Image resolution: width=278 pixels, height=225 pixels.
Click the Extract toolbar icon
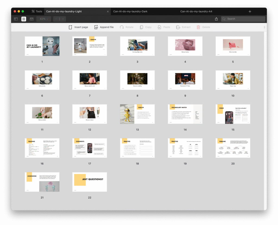click(x=183, y=27)
